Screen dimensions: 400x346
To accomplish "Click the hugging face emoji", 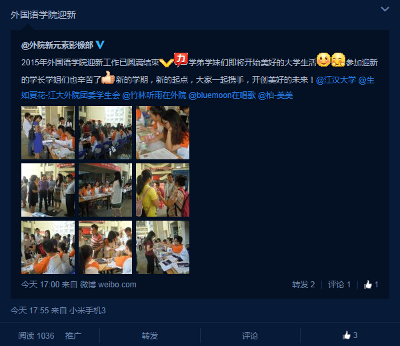I will (338, 60).
